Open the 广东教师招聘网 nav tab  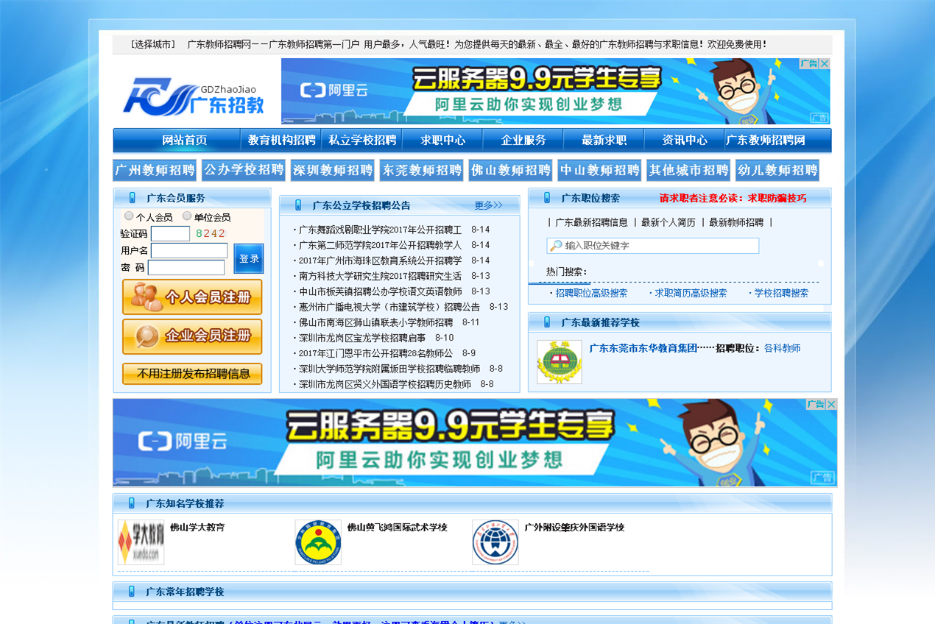(766, 141)
